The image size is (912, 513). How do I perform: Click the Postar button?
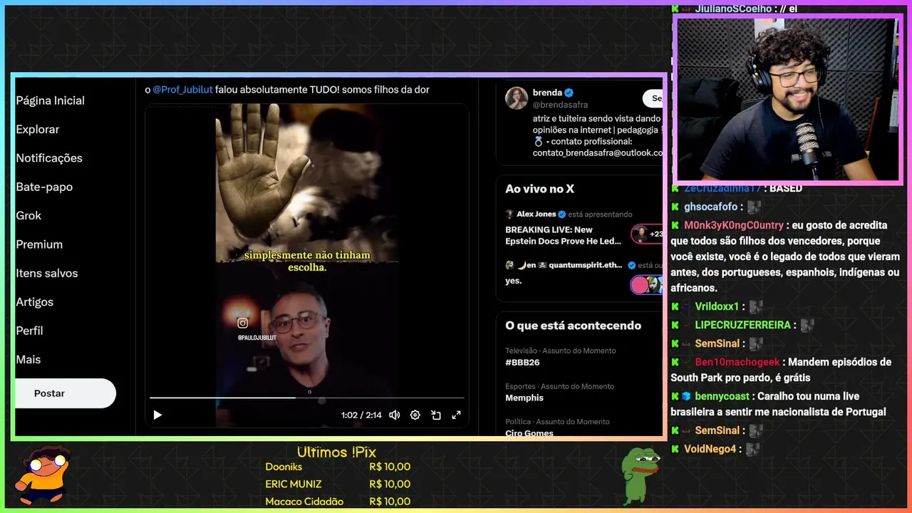point(65,393)
